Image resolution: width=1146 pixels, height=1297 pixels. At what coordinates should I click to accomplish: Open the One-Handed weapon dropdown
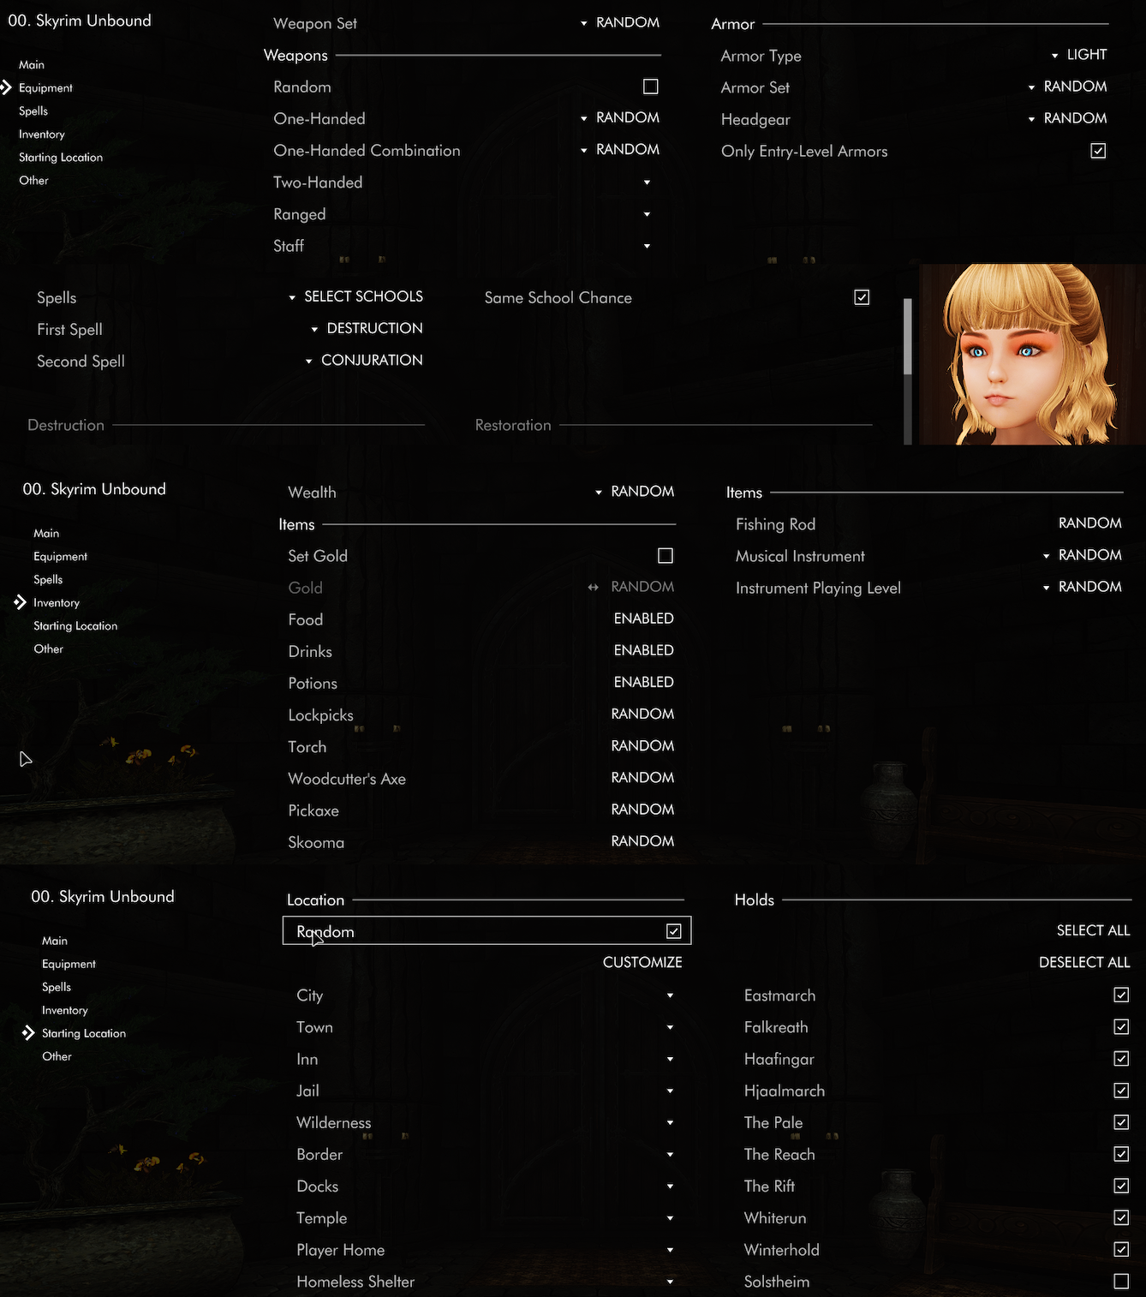620,117
